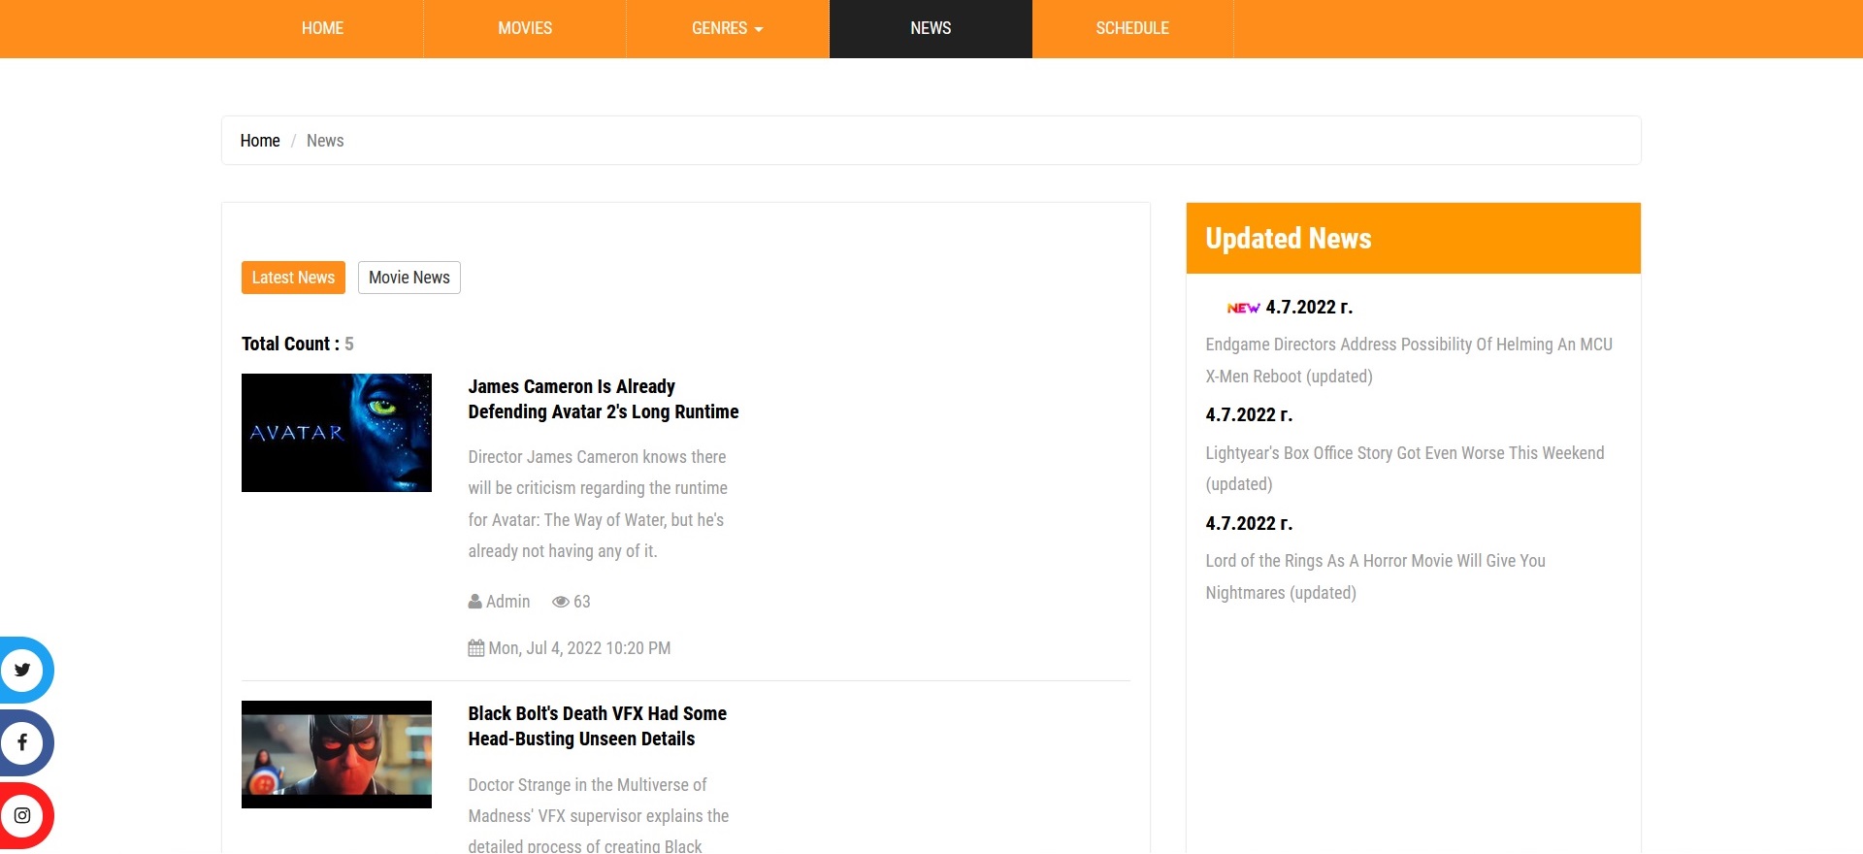This screenshot has height=854, width=1863.
Task: Click the Admin user icon
Action: pos(474,602)
